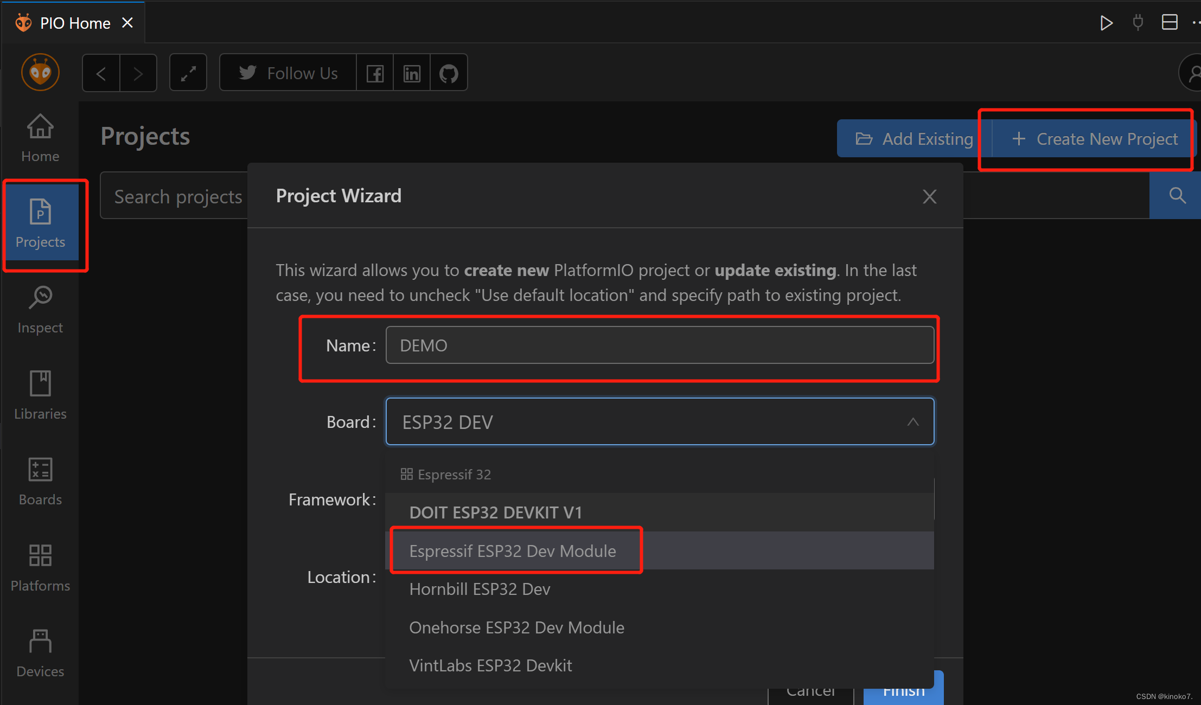Choose DOIT ESP32 DEVKIT V1 board
This screenshot has height=705, width=1201.
[x=495, y=512]
